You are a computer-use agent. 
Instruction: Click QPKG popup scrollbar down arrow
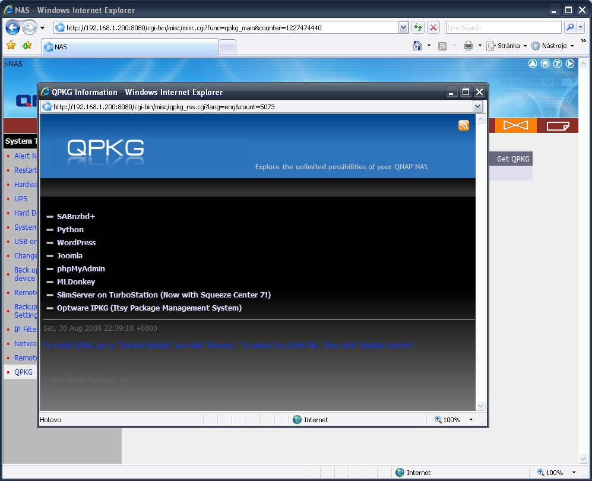tap(480, 406)
